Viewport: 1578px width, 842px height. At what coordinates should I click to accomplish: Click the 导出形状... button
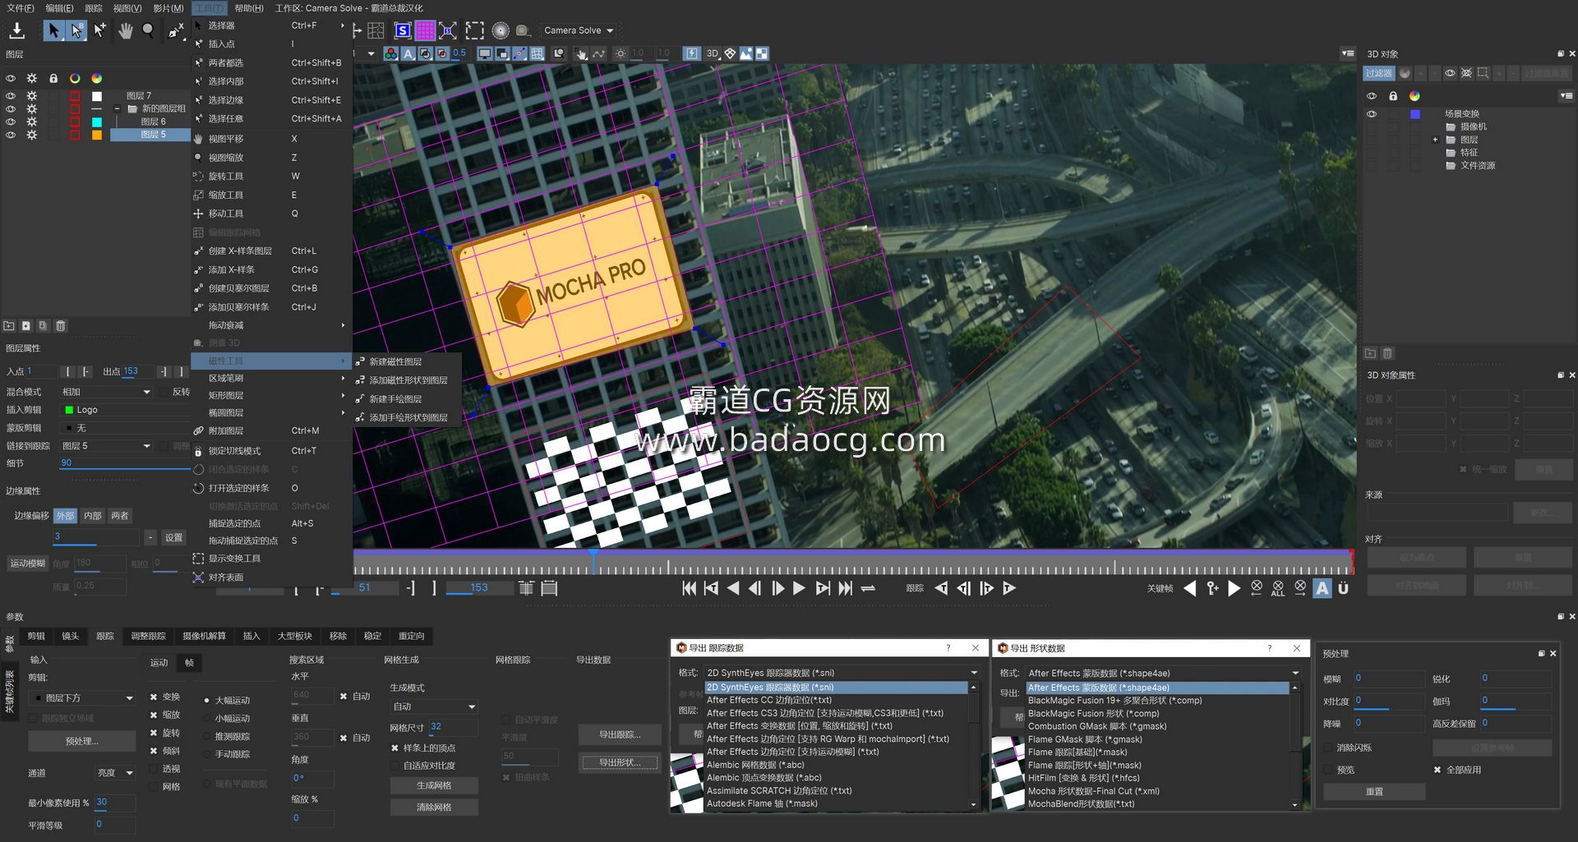(620, 762)
